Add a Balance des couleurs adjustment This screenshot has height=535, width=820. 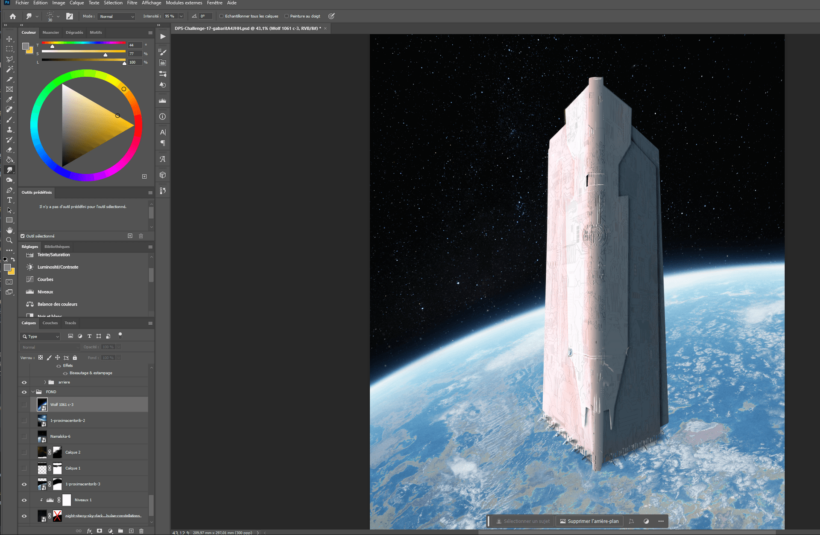(57, 304)
